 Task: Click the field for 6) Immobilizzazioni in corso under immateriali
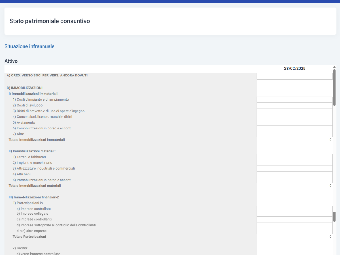click(x=294, y=128)
